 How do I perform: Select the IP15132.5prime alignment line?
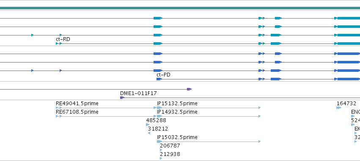click(x=209, y=108)
